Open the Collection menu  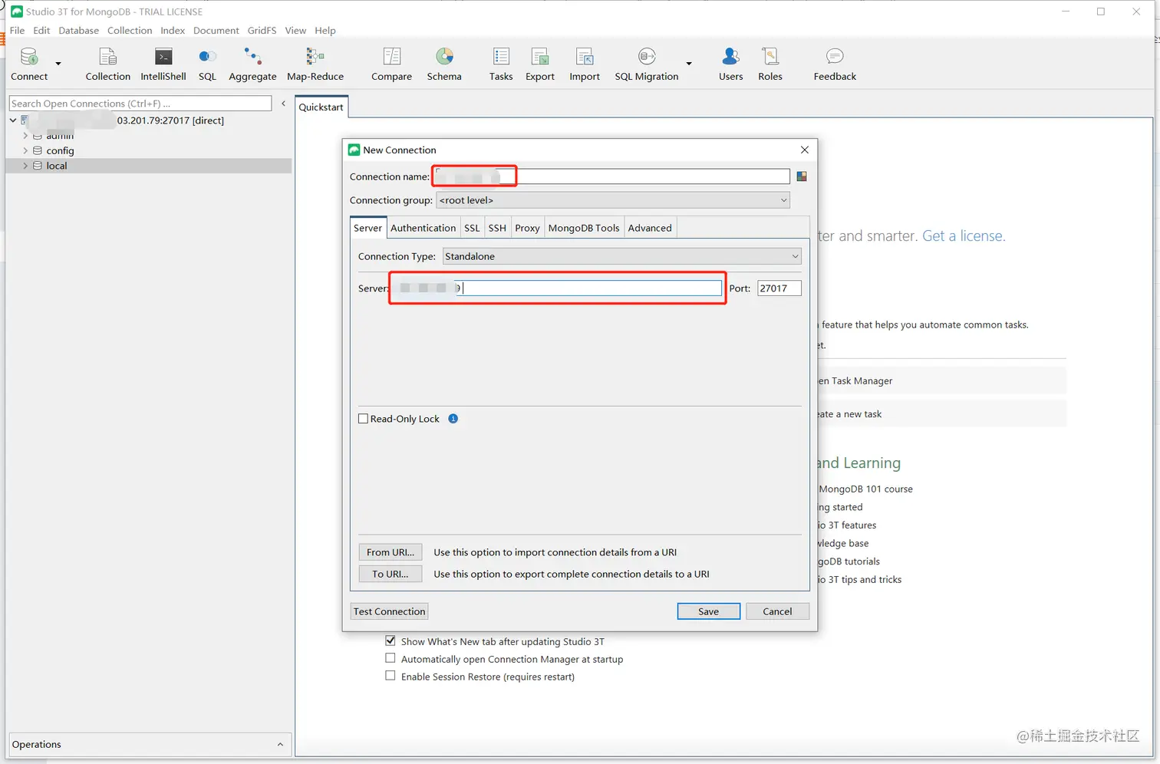tap(130, 31)
